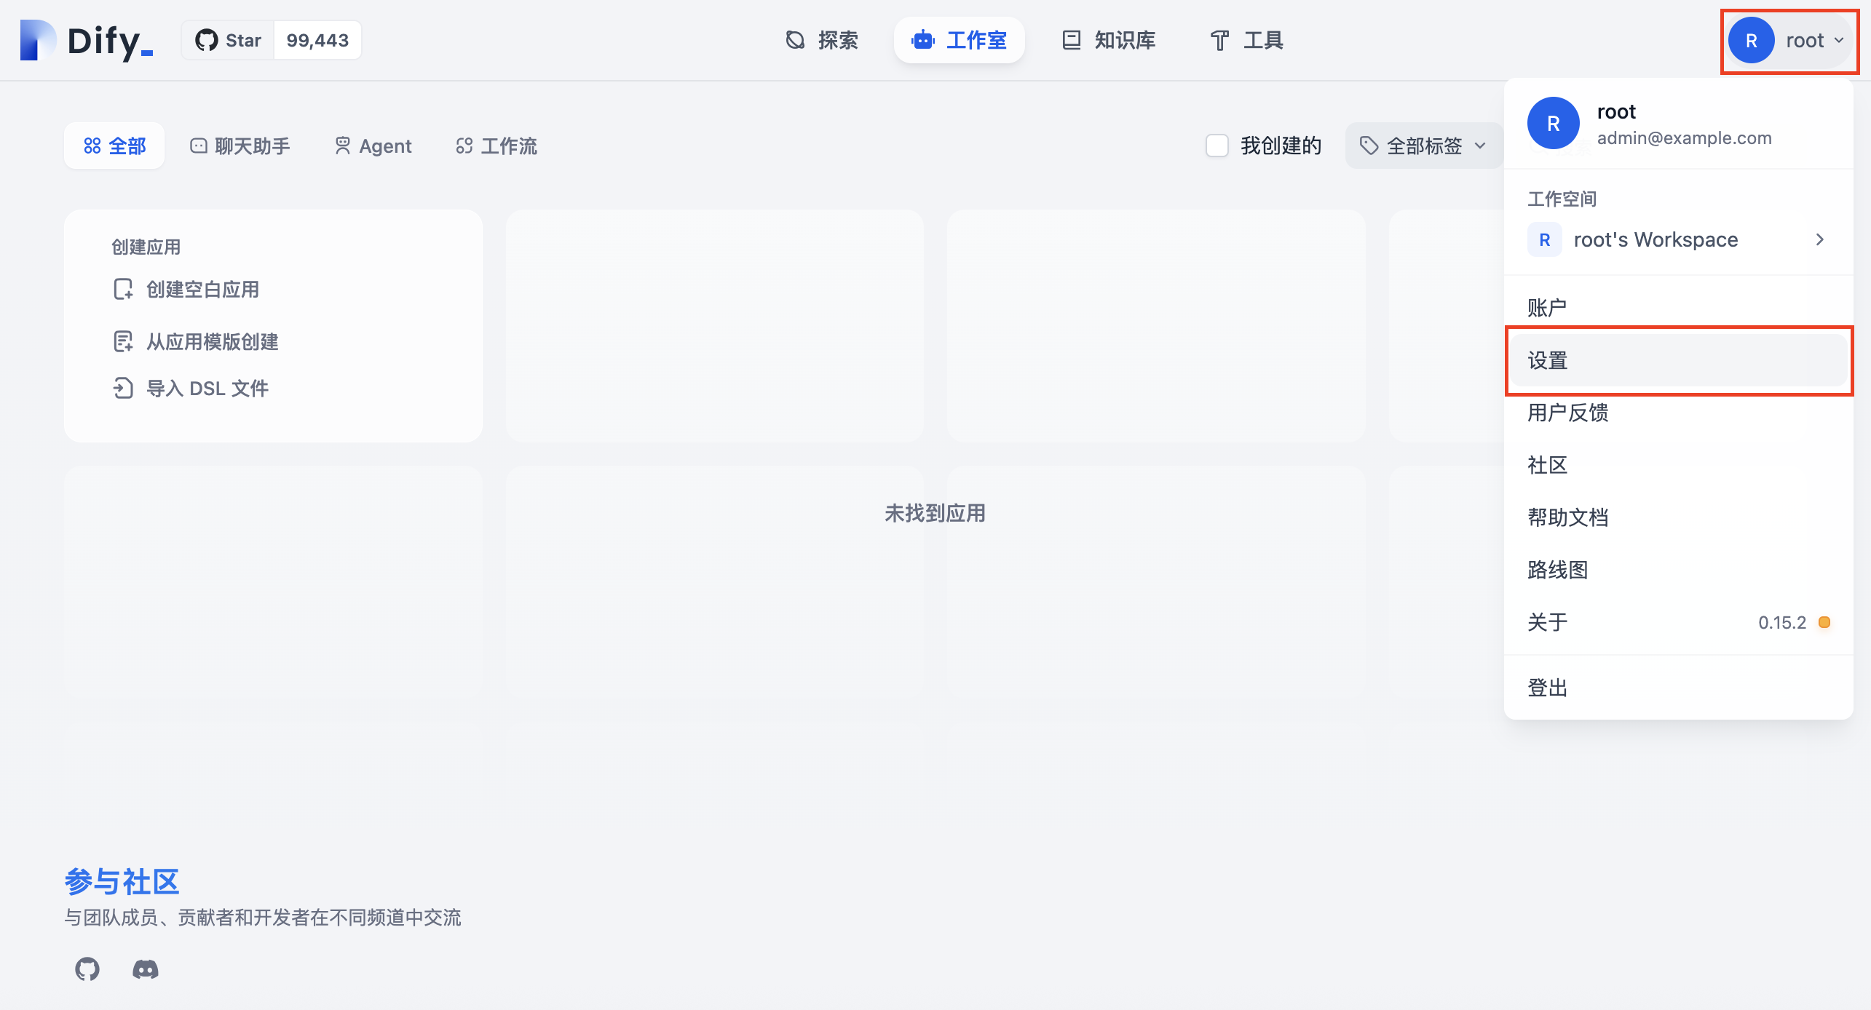Click the 导入 DSL 文件 import icon
This screenshot has height=1010, width=1871.
pos(122,388)
